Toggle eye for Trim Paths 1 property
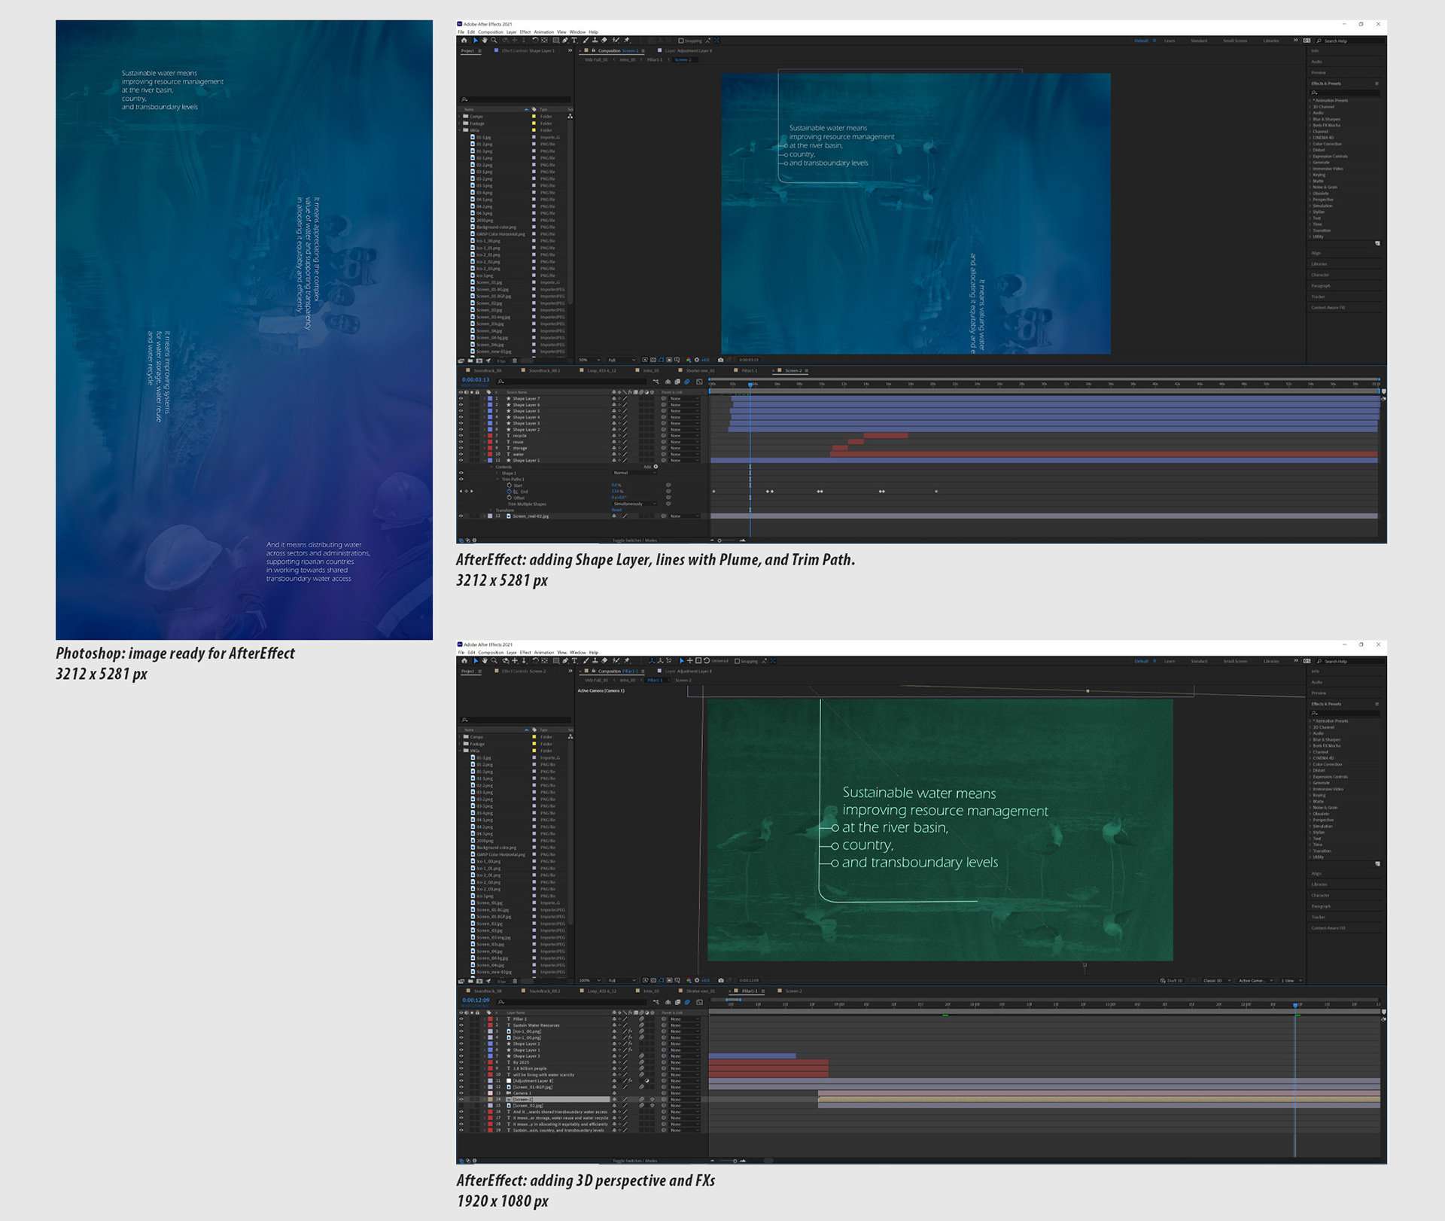1445x1221 pixels. [461, 479]
